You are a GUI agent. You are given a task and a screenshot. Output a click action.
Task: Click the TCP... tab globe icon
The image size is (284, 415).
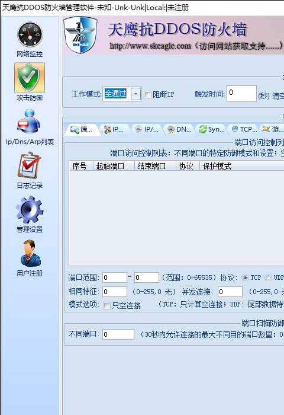click(235, 129)
